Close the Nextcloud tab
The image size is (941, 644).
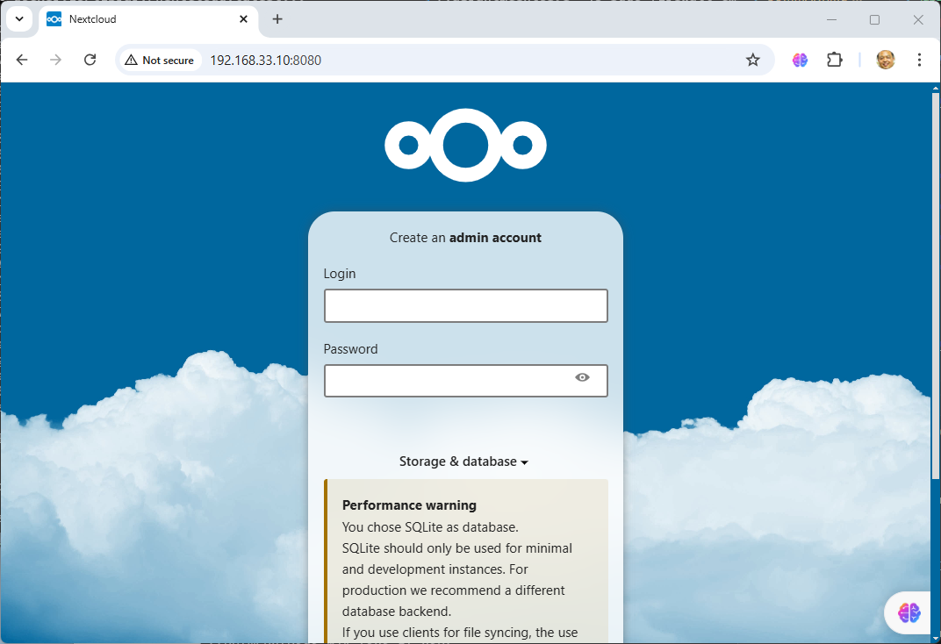(x=243, y=19)
